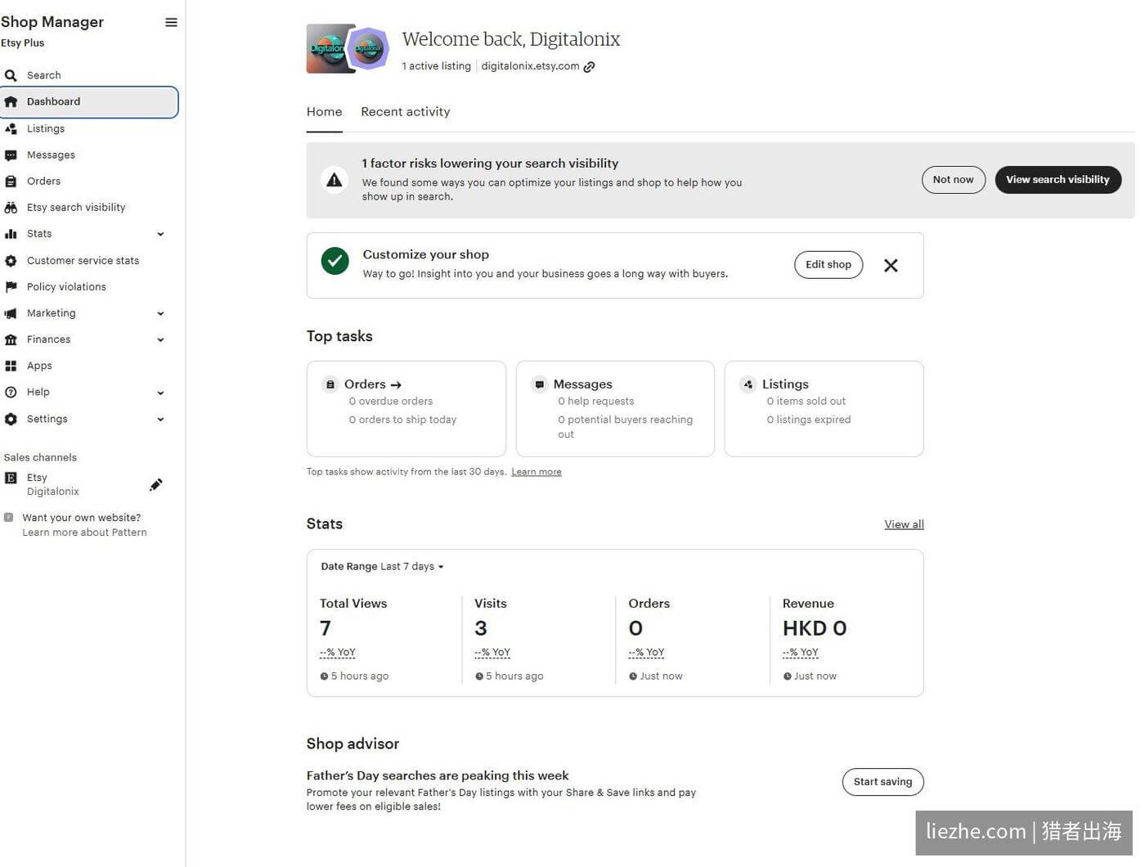This screenshot has width=1145, height=867.
Task: Open Customer service stats in the sidebar
Action: pyautogui.click(x=83, y=261)
